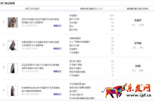Click keyword ending 时尚格子围巾

(82, 98)
